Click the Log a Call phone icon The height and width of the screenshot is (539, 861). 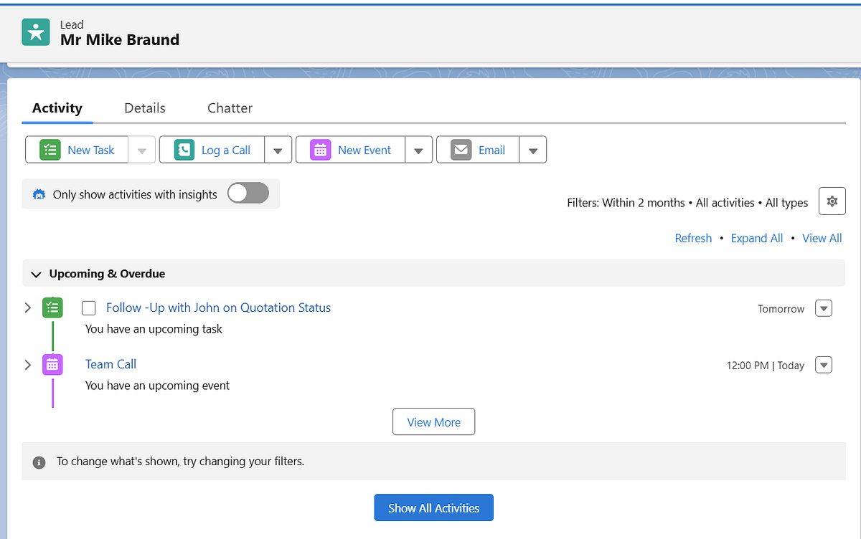pyautogui.click(x=184, y=150)
